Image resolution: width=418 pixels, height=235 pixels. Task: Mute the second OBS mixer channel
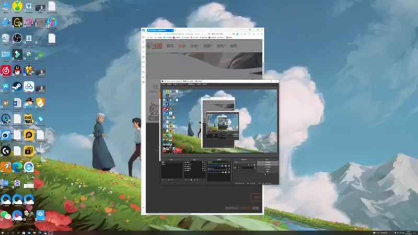(226, 172)
